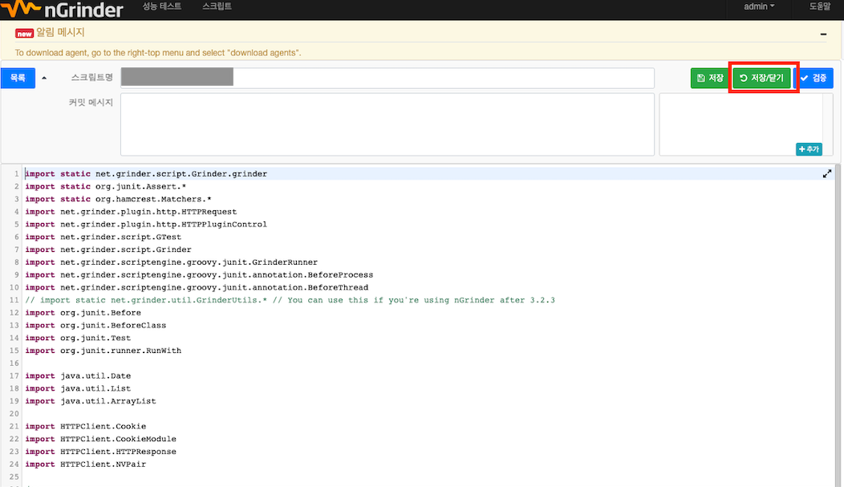The height and width of the screenshot is (487, 844).
Task: Click the code editor vertical scrollbar
Action: point(838,326)
